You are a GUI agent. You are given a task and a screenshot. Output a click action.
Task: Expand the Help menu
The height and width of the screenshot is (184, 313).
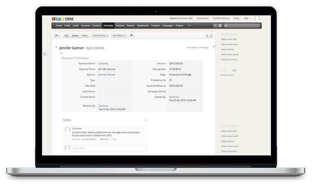click(246, 18)
